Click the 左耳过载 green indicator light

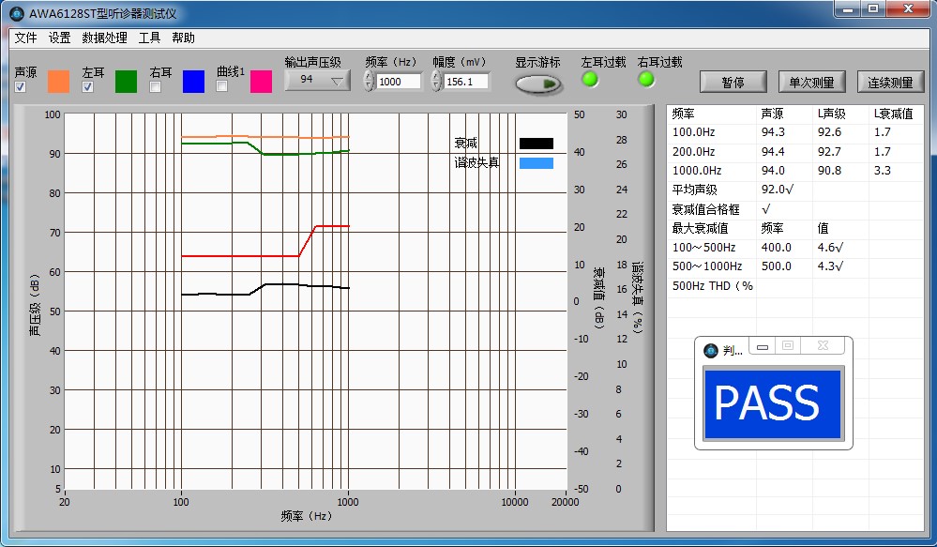click(590, 80)
